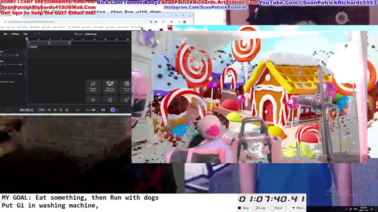Stop the stopwatch timer

click(244, 208)
